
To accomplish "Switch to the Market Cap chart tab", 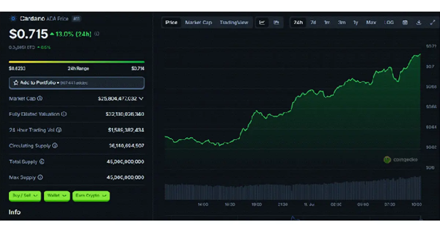I will click(198, 23).
